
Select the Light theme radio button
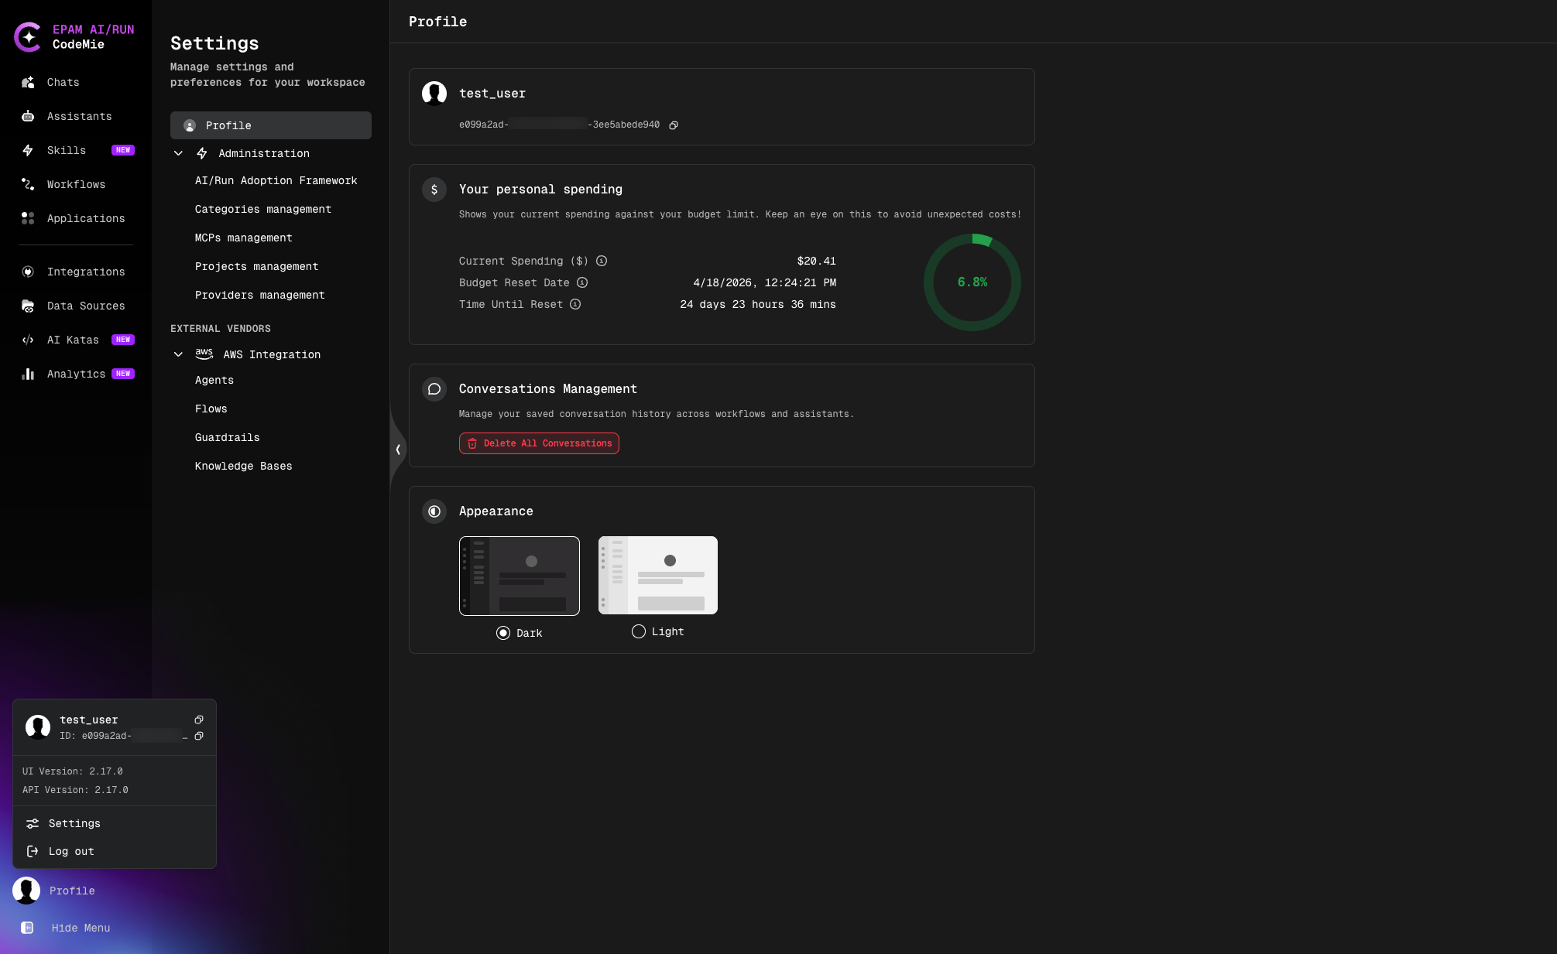639,631
